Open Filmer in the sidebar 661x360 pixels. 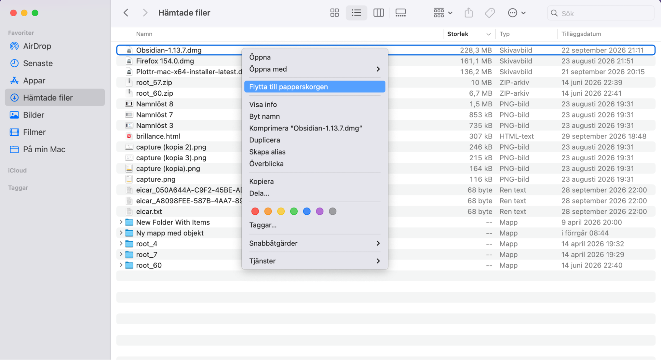(55, 132)
